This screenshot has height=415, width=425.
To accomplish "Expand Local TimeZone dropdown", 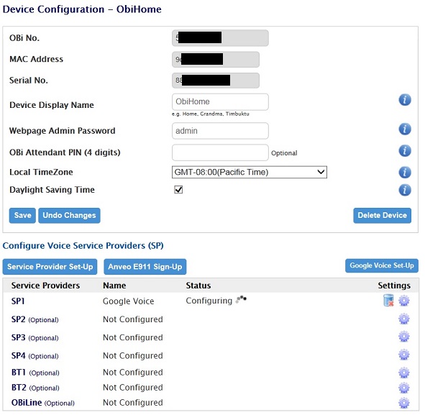I will 250,172.
